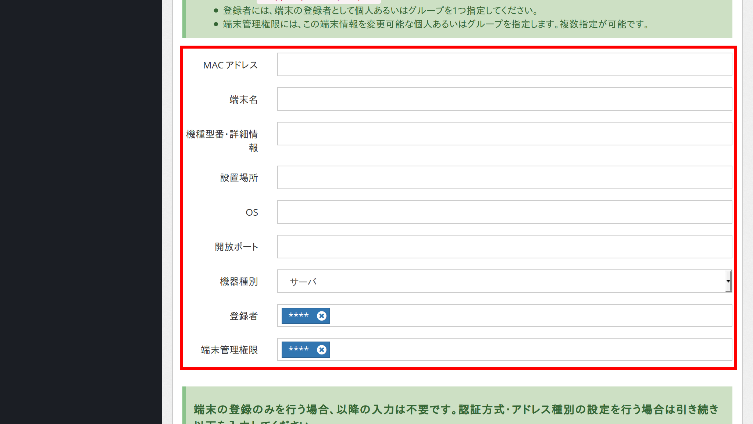Click the **** tag label in 登録者
The height and width of the screenshot is (424, 753).
(299, 316)
